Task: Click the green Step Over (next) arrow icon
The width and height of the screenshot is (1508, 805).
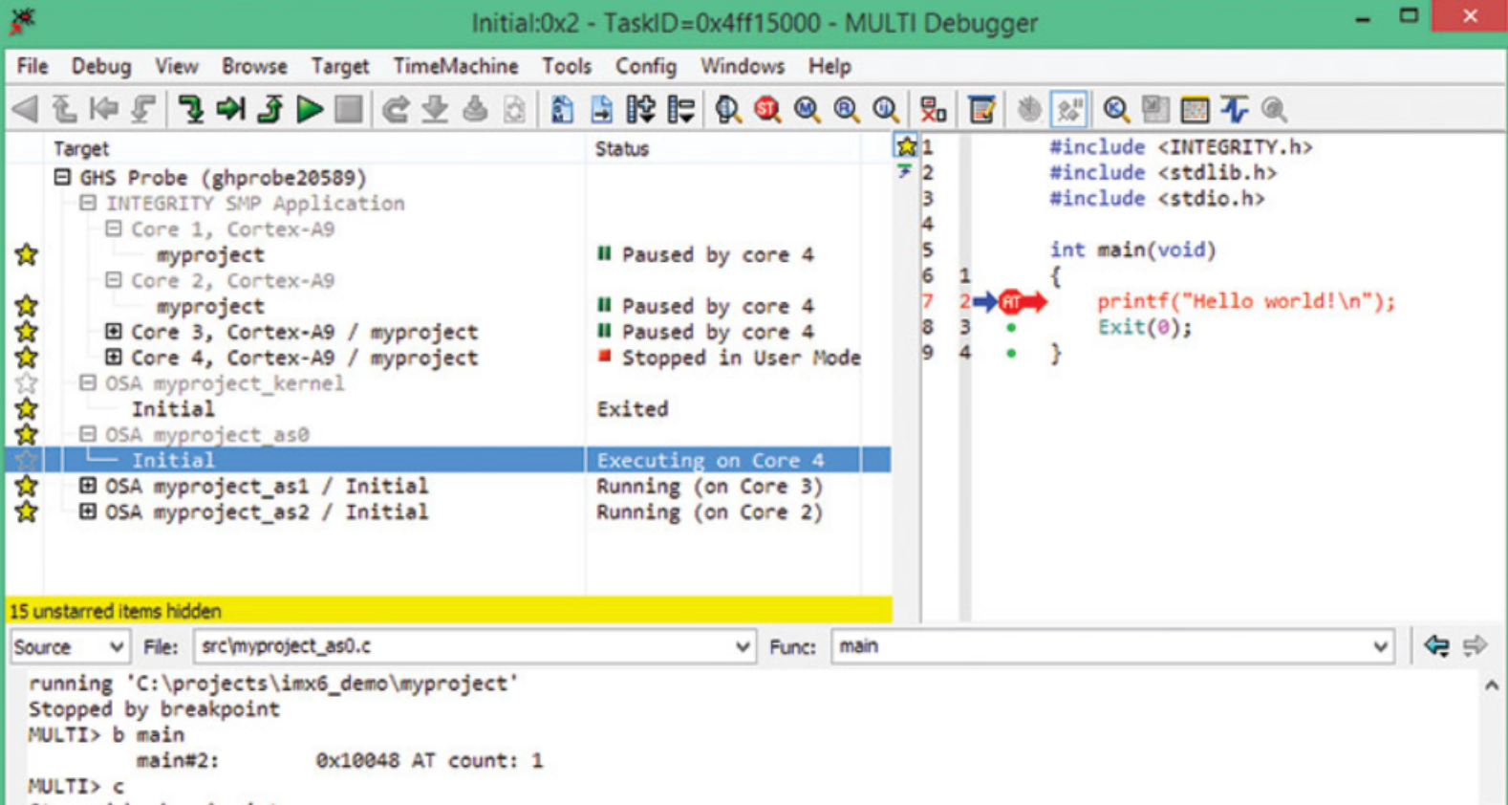Action: (x=230, y=109)
